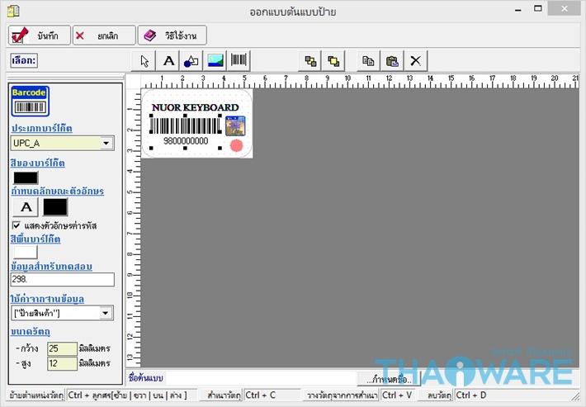Select the NUOR KEYBOARD text on label

pos(195,107)
